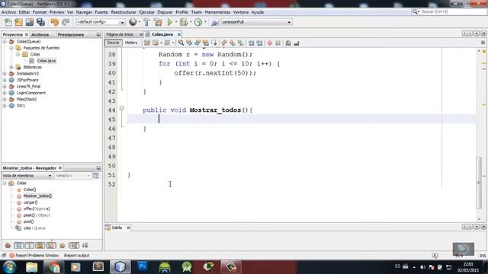
Task: Expand the Bibliotecas node
Action: point(11,67)
